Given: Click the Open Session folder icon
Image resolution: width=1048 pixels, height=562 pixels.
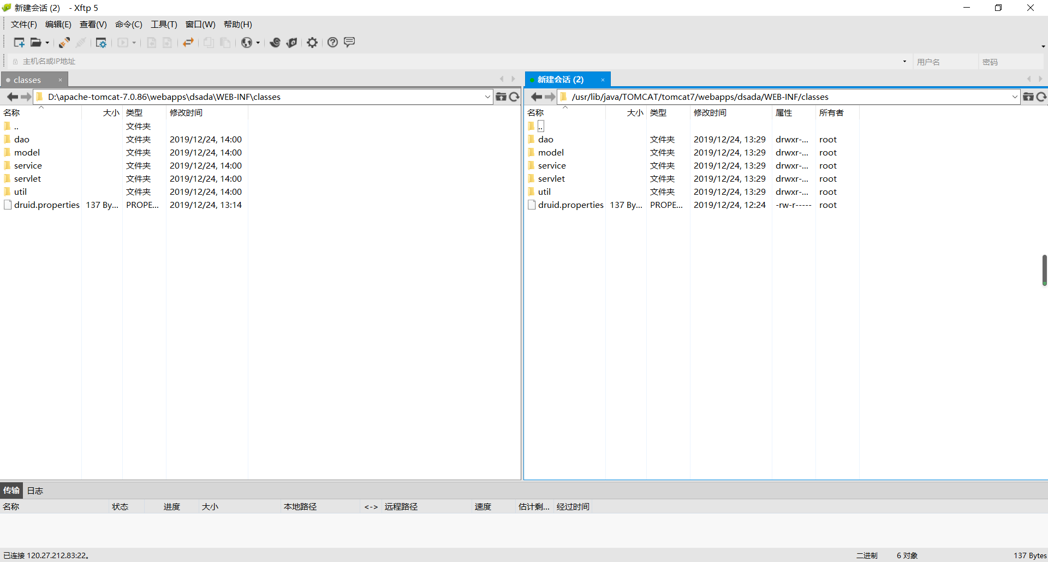Looking at the screenshot, I should pyautogui.click(x=35, y=43).
